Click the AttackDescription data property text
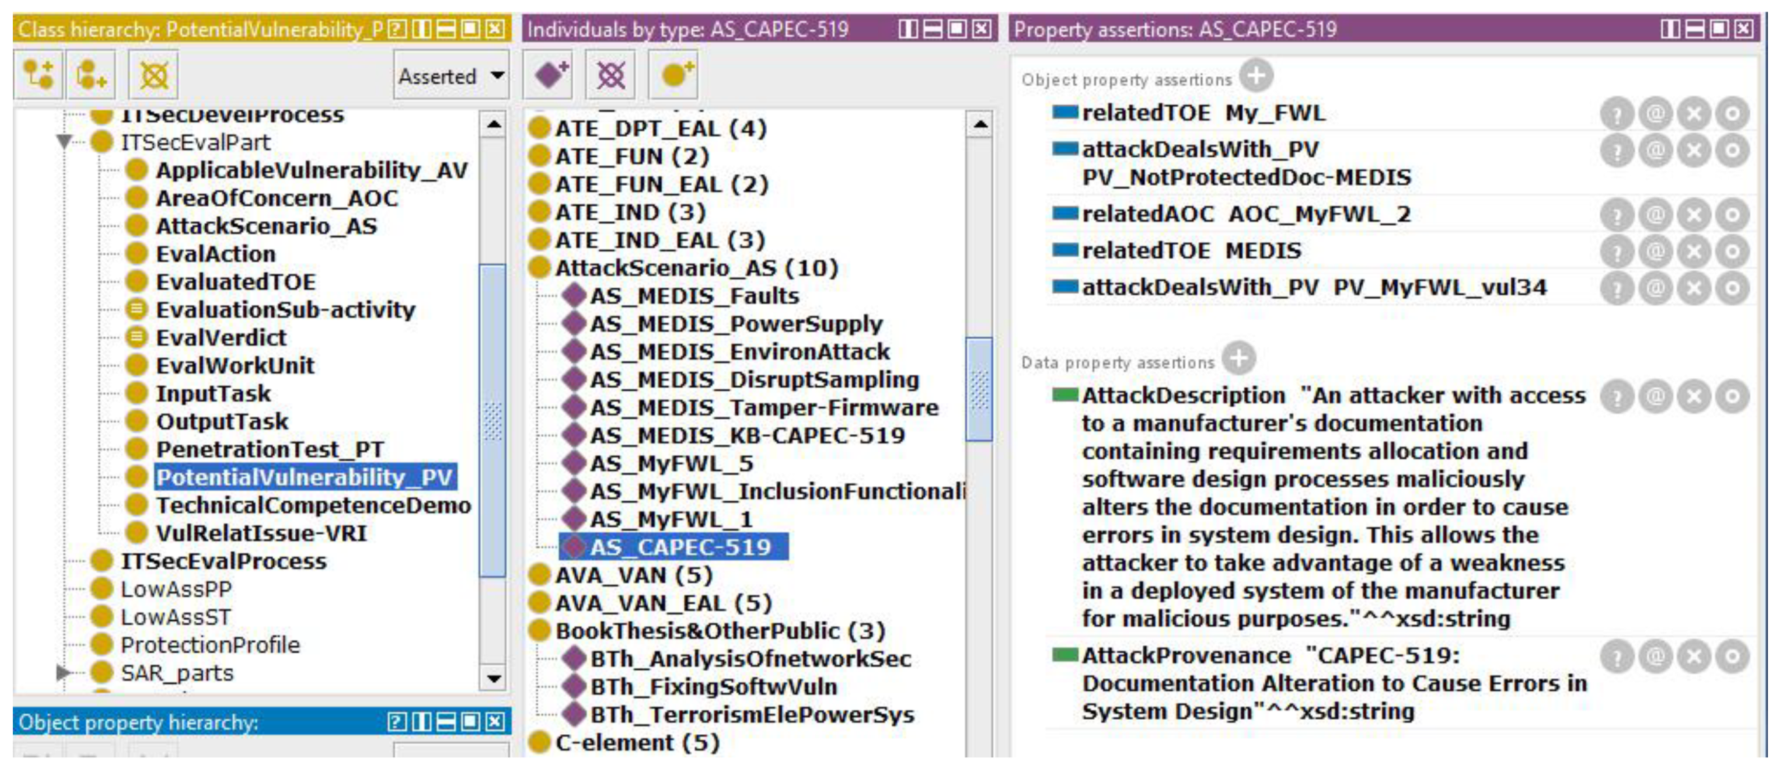1787x777 pixels. point(1183,395)
